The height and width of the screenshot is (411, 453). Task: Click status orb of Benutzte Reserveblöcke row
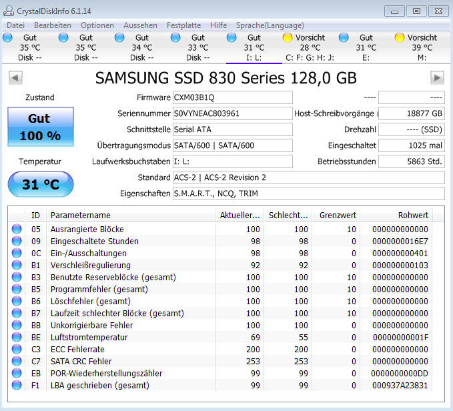17,277
